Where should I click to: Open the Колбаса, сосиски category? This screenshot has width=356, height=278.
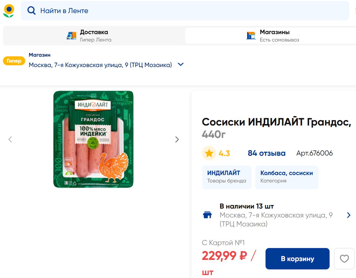pos(286,177)
